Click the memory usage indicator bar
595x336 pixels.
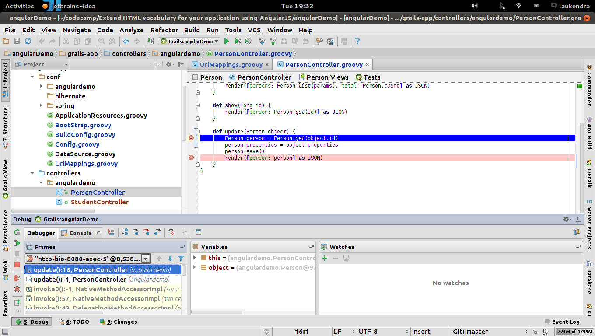575,332
